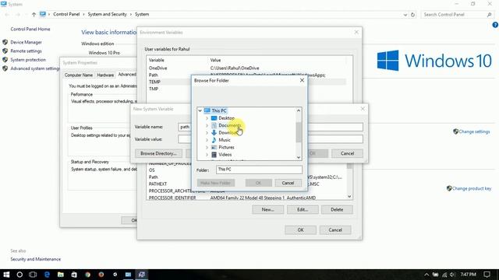The image size is (499, 280).
Task: Click Cancel in Environment Variables dialog
Action: pos(335,230)
